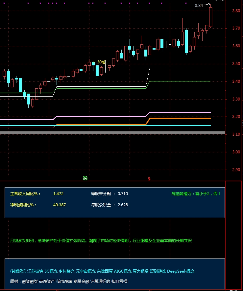Click the 3.50 price axis label
This screenshot has height=291, width=243.
point(236,64)
